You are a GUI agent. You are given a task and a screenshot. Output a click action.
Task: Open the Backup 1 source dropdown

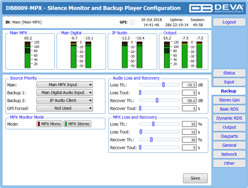(65, 92)
